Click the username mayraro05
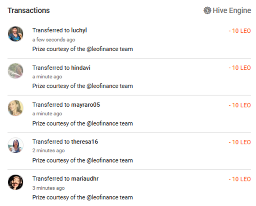The image size is (256, 206). tap(85, 105)
